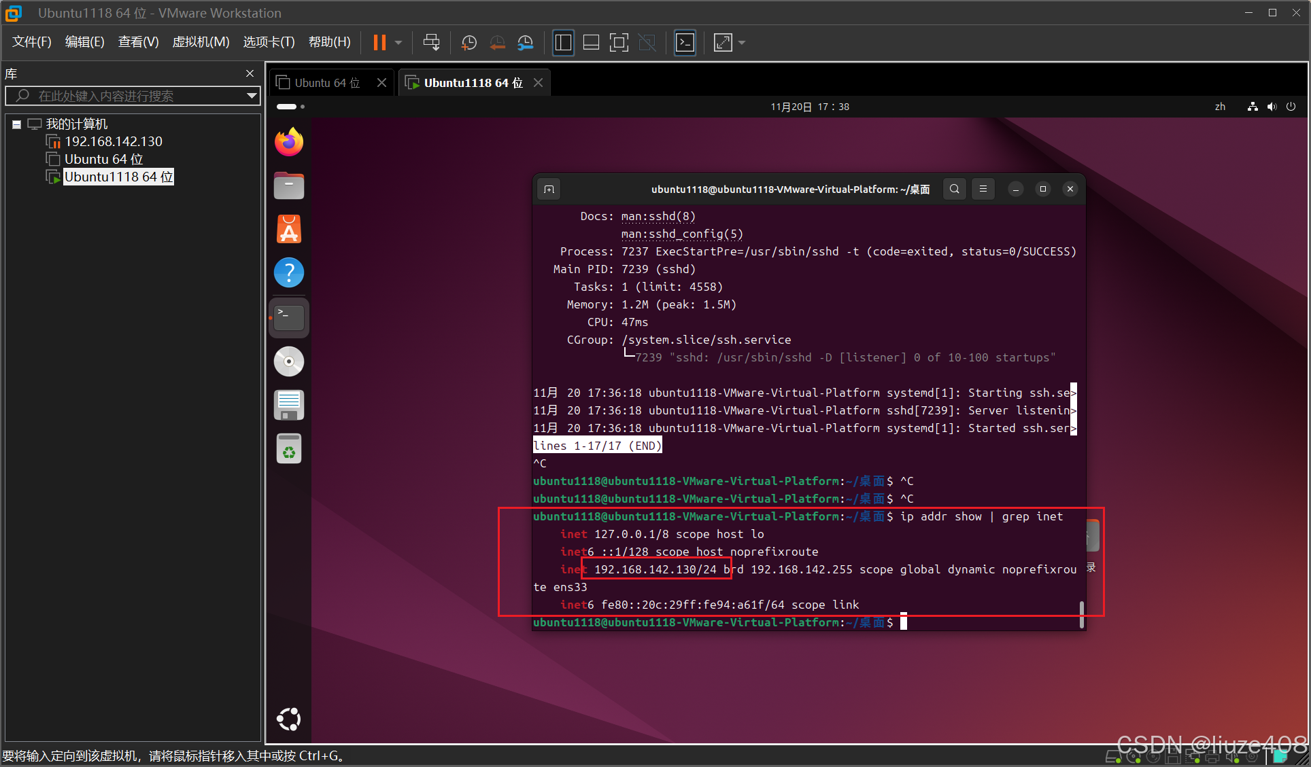Viewport: 1311px width, 767px height.
Task: Toggle the thumbnail bar view
Action: 591,43
